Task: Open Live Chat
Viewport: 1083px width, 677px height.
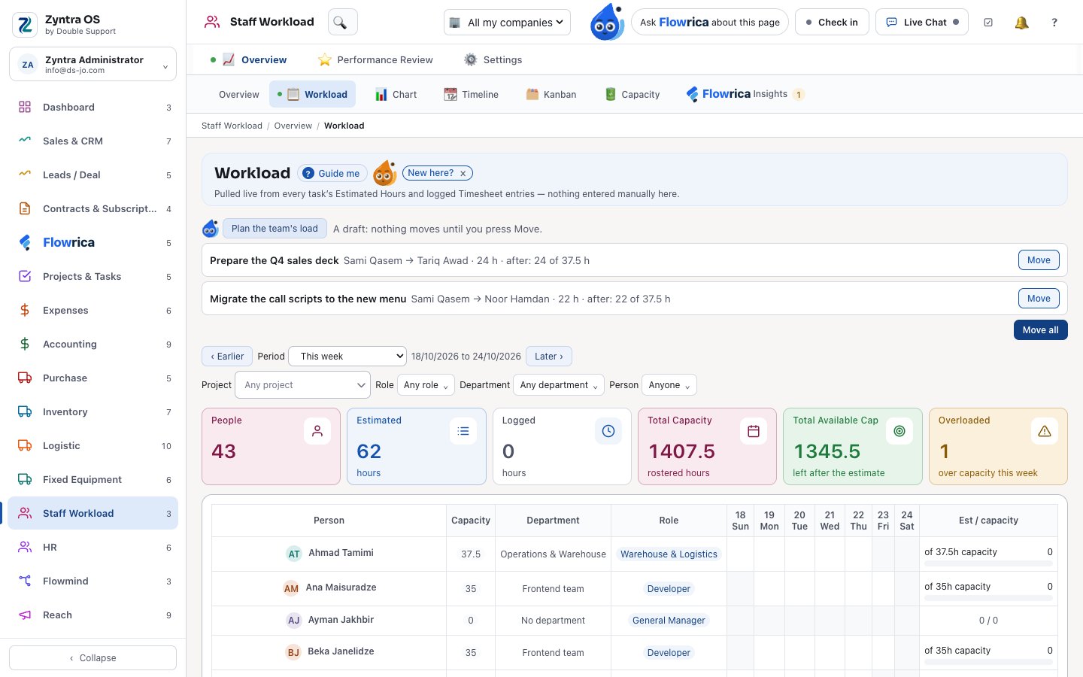Action: pos(922,23)
